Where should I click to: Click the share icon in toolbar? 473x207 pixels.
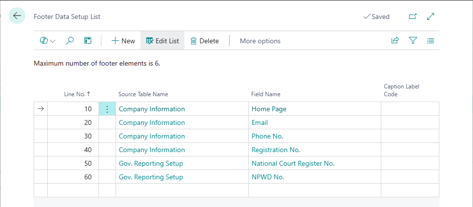click(395, 41)
